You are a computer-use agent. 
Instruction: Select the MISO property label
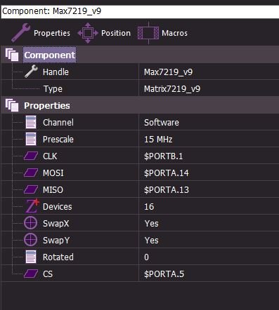point(53,189)
